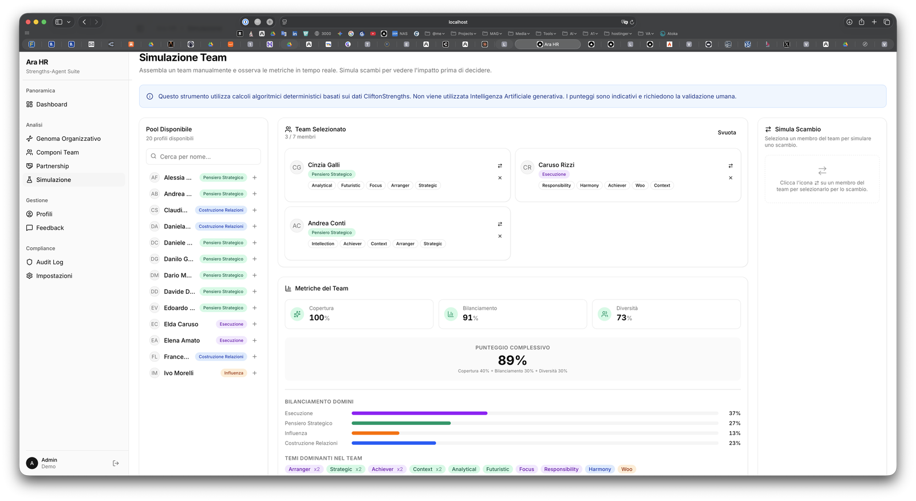The image size is (916, 501).
Task: Select Simulazione in the sidebar
Action: click(75, 180)
